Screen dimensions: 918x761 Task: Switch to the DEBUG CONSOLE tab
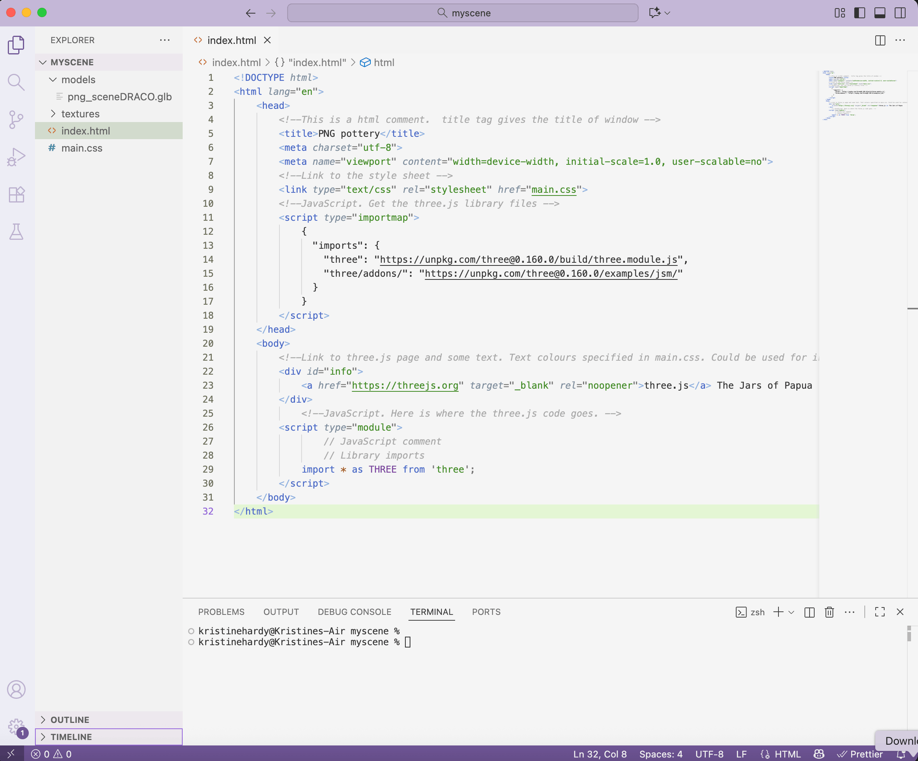[354, 612]
